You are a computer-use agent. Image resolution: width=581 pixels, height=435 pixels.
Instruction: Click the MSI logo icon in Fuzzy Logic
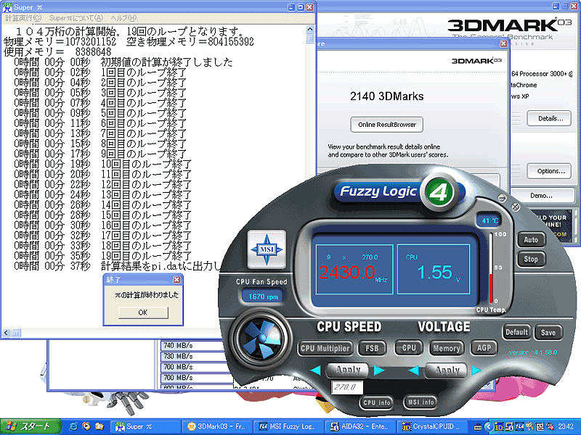click(x=267, y=249)
